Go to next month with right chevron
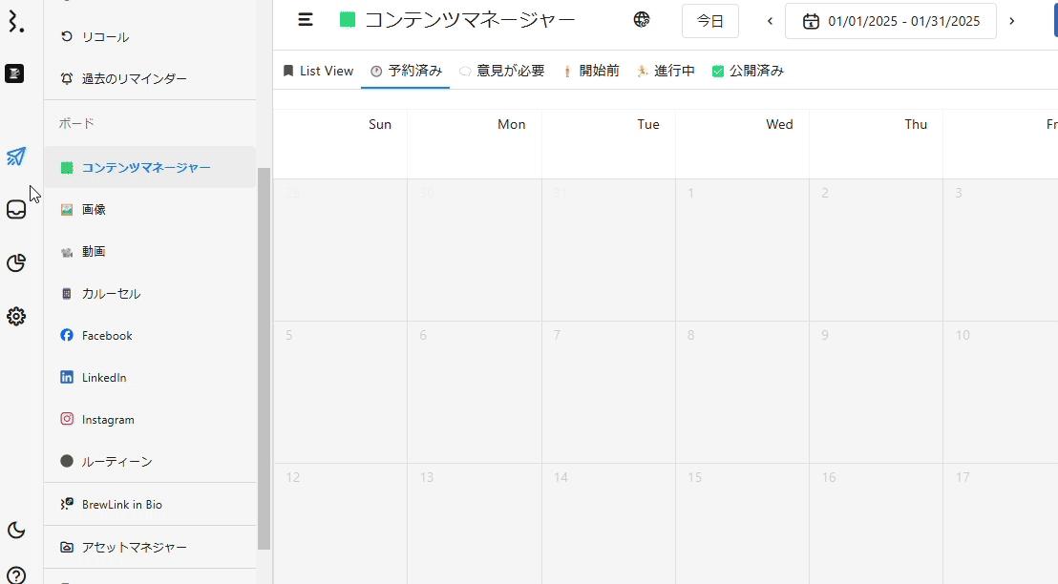 [1012, 21]
